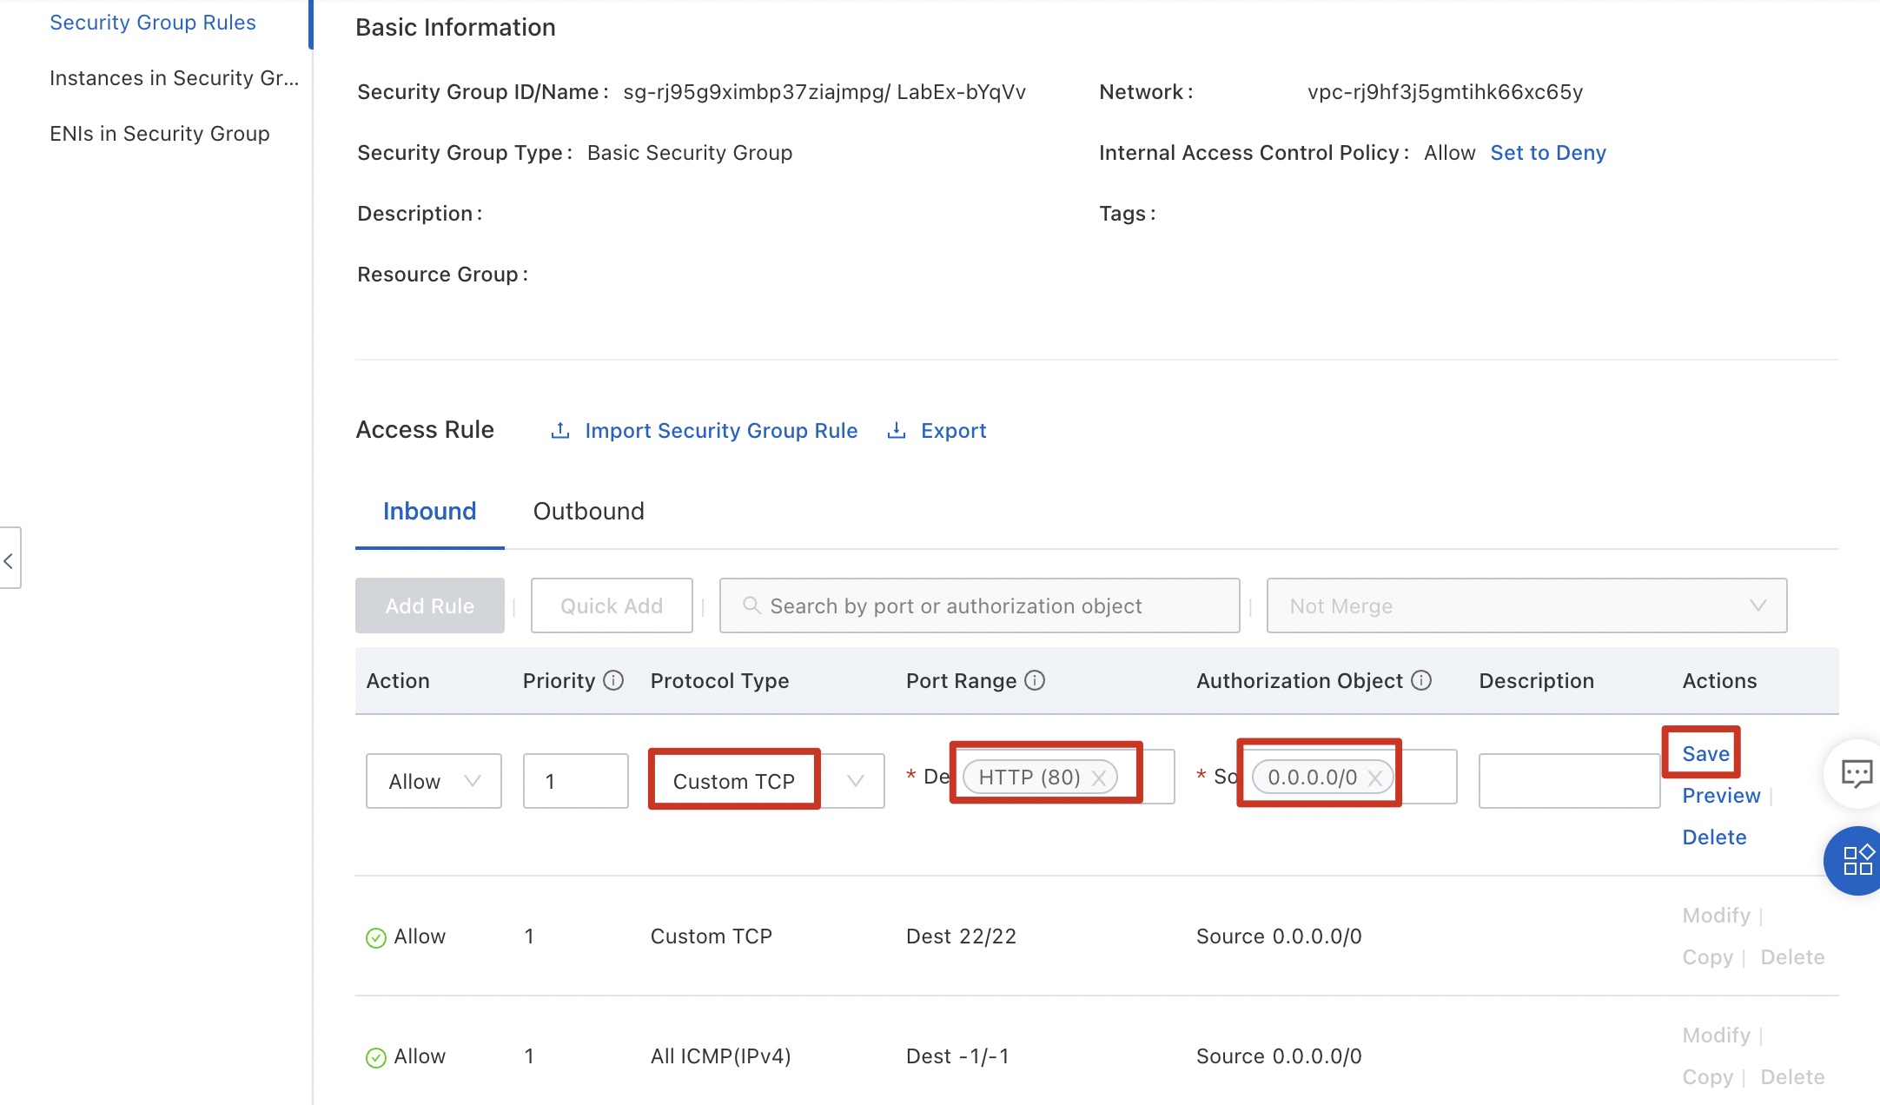Click Copy for the All ICMP(IPv4) rule
This screenshot has height=1105, width=1880.
(x=1707, y=1077)
